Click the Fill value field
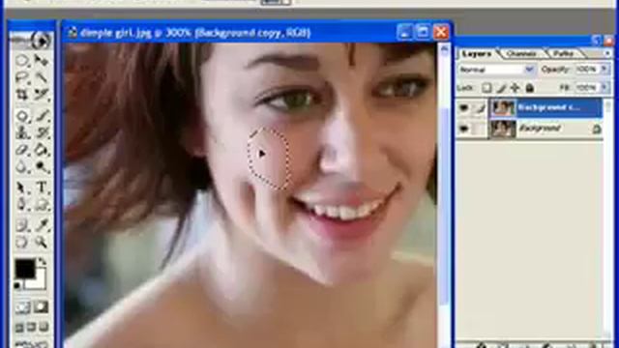 click(587, 87)
